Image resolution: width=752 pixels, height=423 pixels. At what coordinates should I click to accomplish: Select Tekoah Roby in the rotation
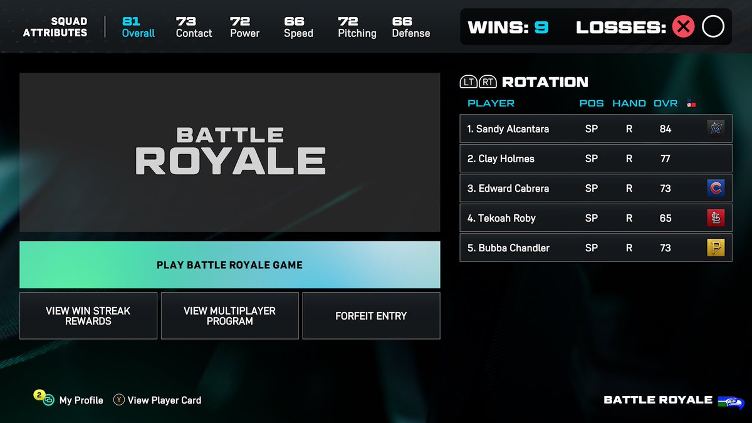[x=596, y=218]
